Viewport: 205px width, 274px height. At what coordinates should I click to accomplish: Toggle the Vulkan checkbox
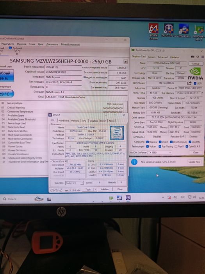click(148, 146)
